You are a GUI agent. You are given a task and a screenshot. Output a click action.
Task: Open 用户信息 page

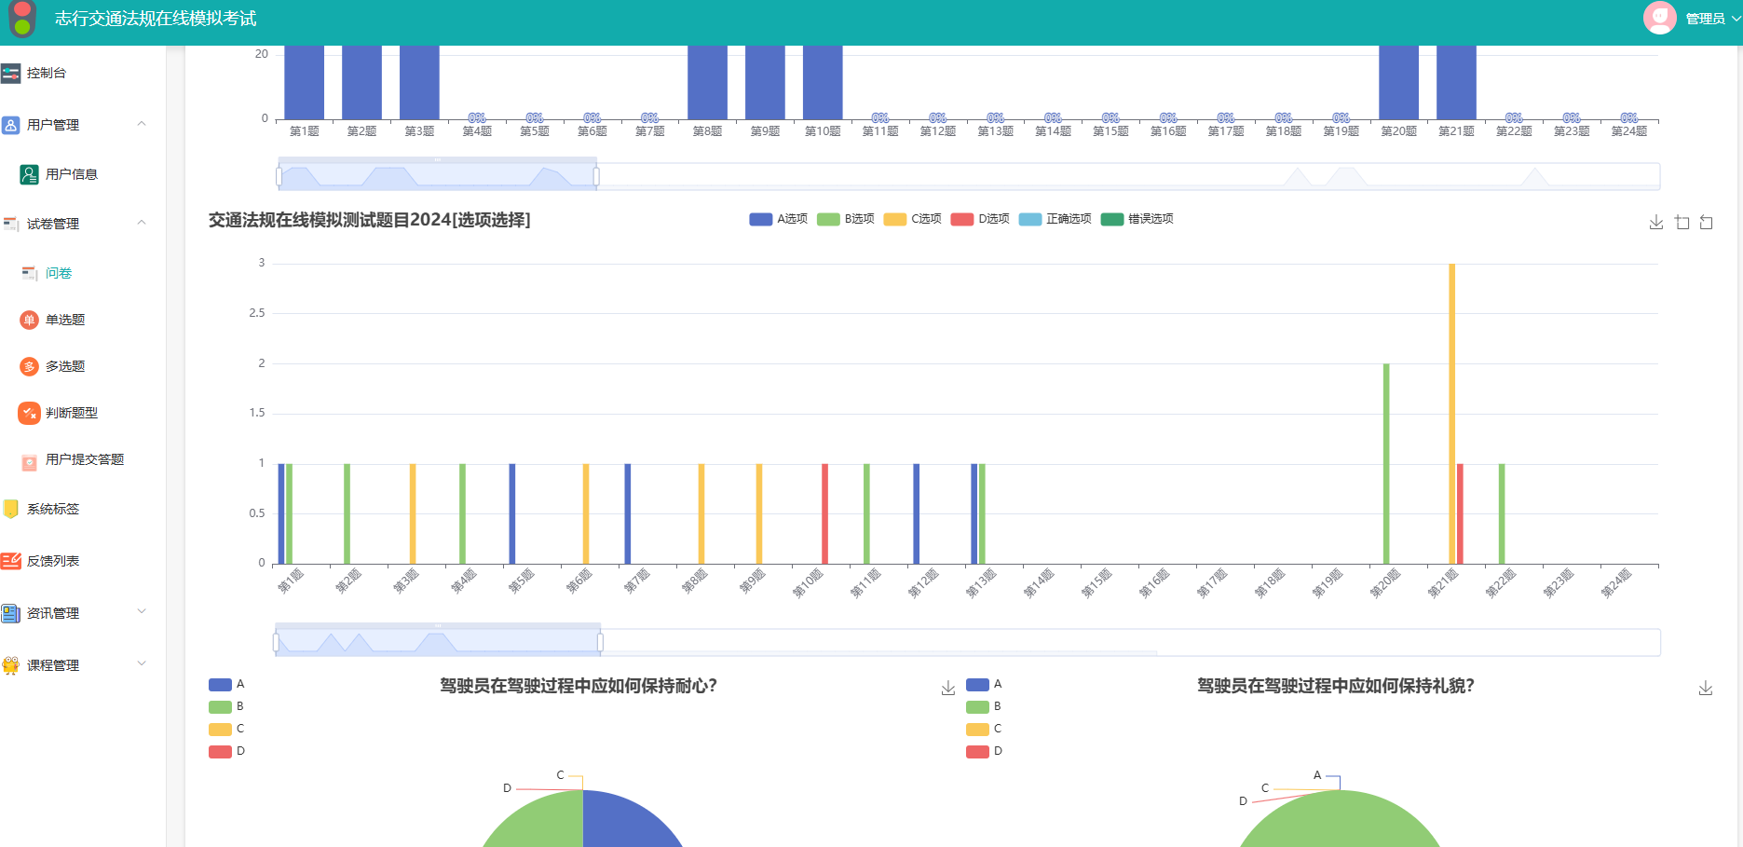pos(72,174)
